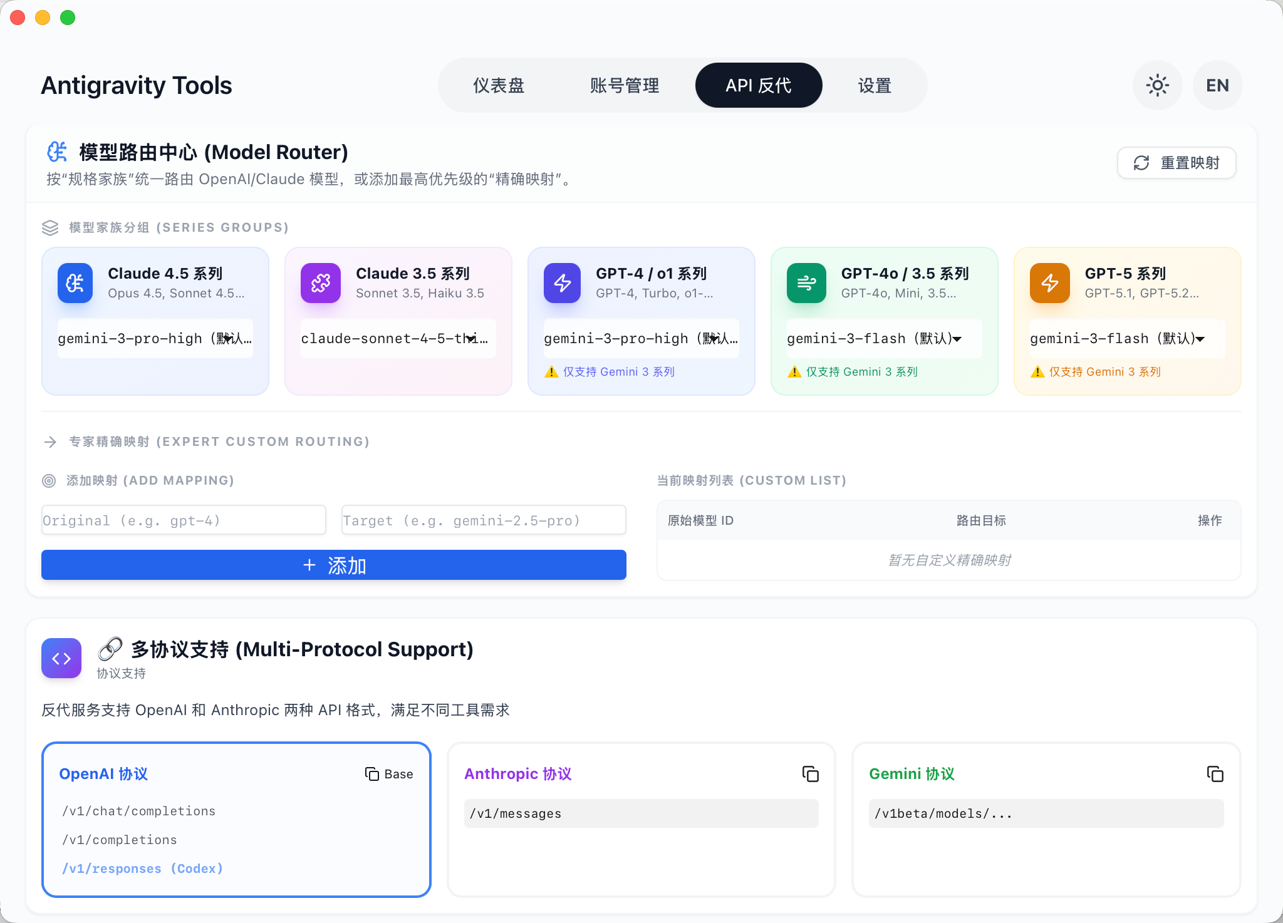1283x923 pixels.
Task: Click the Claude 4.5 series brain icon
Action: [75, 283]
